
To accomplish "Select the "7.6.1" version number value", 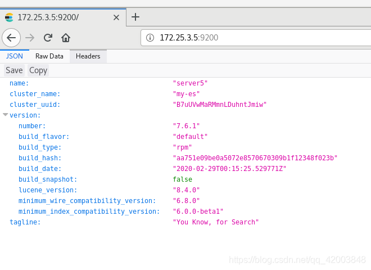I will (186, 126).
